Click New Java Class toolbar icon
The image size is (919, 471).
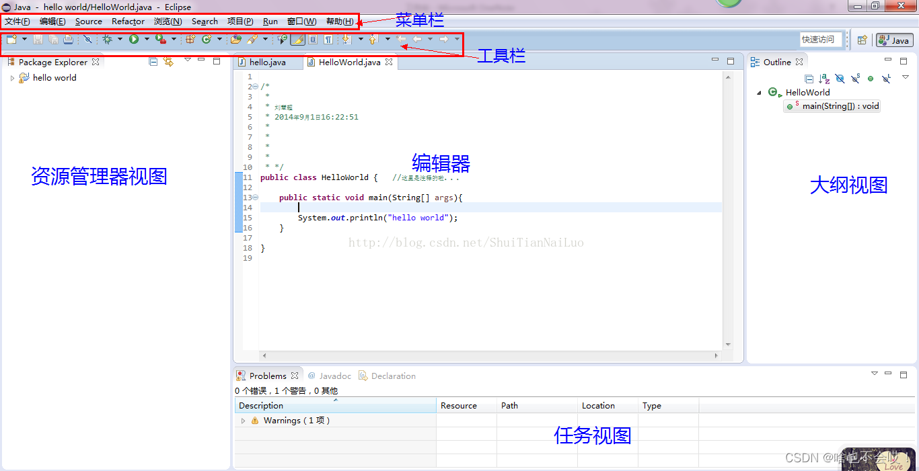pyautogui.click(x=207, y=40)
